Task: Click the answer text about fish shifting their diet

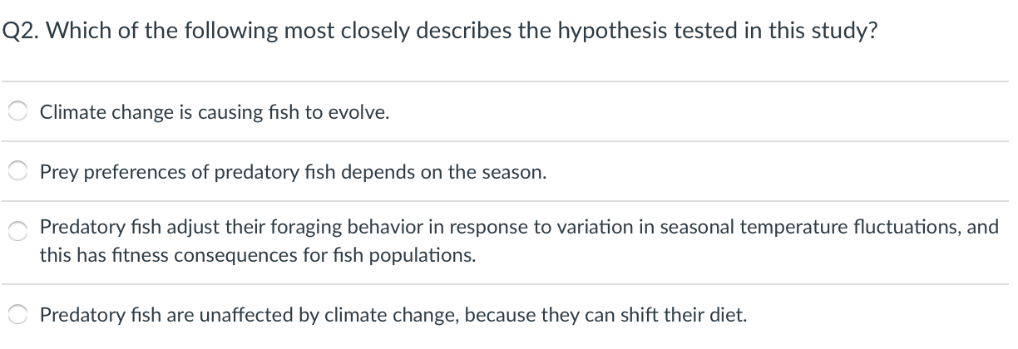Action: [393, 316]
